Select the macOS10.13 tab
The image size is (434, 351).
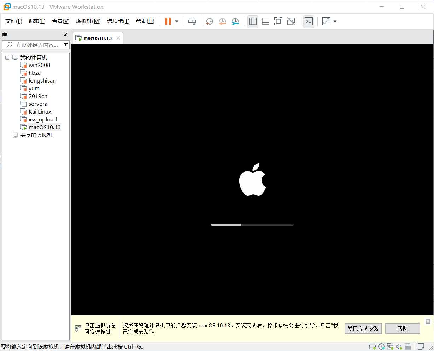(98, 38)
